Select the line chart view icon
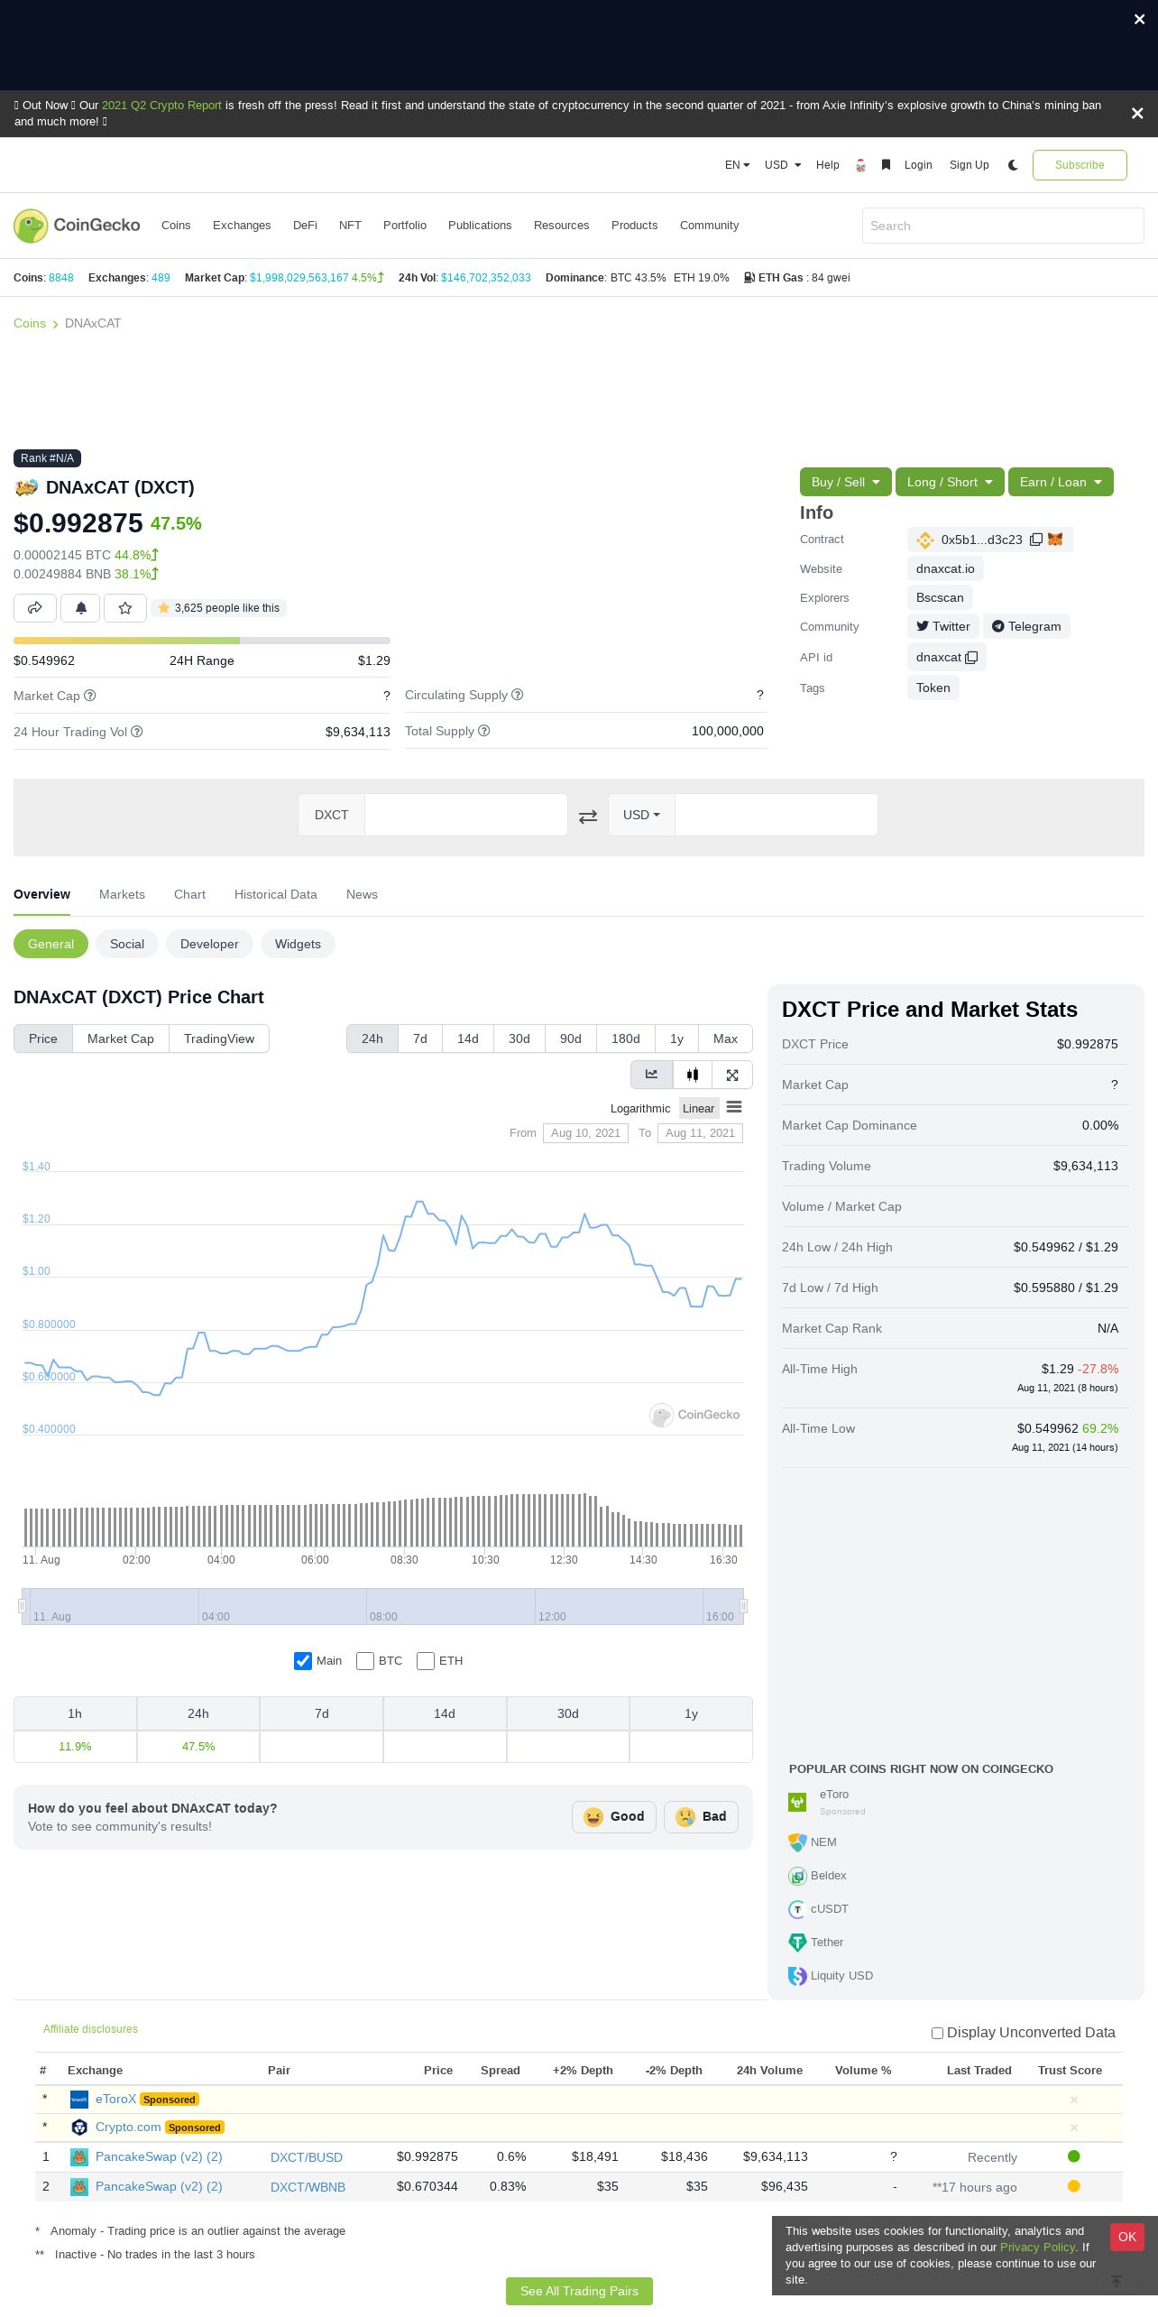1158x2317 pixels. point(651,1075)
